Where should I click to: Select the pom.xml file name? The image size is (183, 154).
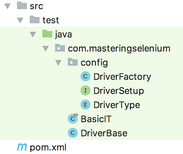pos(48,147)
